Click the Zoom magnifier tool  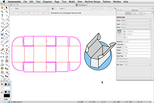coord(2,12)
